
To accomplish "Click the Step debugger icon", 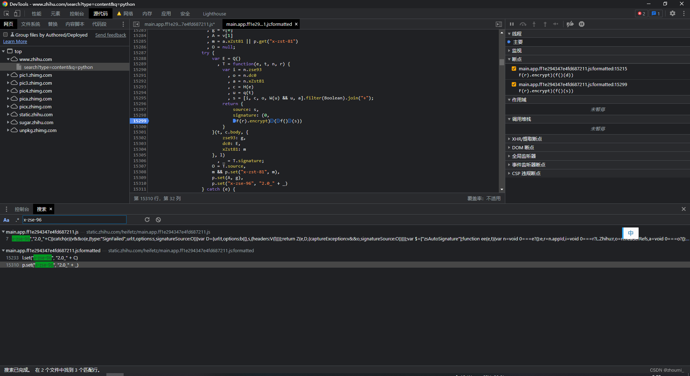I will (x=556, y=24).
